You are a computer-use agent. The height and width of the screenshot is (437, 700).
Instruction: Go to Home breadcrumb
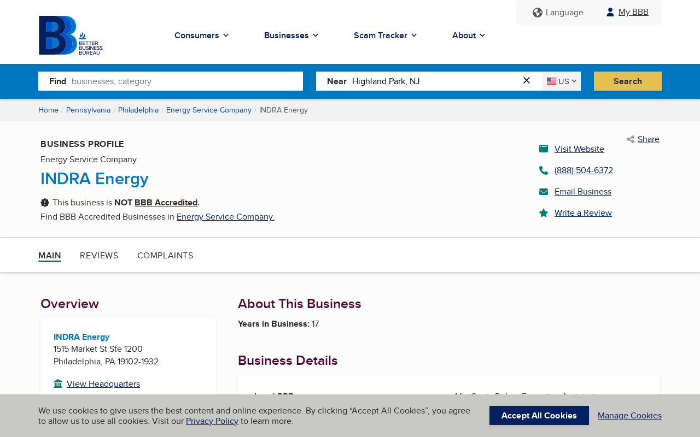click(x=48, y=110)
